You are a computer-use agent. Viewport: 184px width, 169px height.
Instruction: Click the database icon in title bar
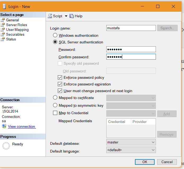(x=4, y=6)
